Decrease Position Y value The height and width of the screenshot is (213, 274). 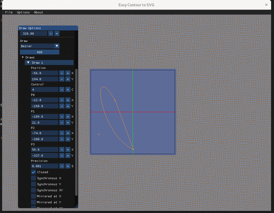pyautogui.click(x=62, y=79)
